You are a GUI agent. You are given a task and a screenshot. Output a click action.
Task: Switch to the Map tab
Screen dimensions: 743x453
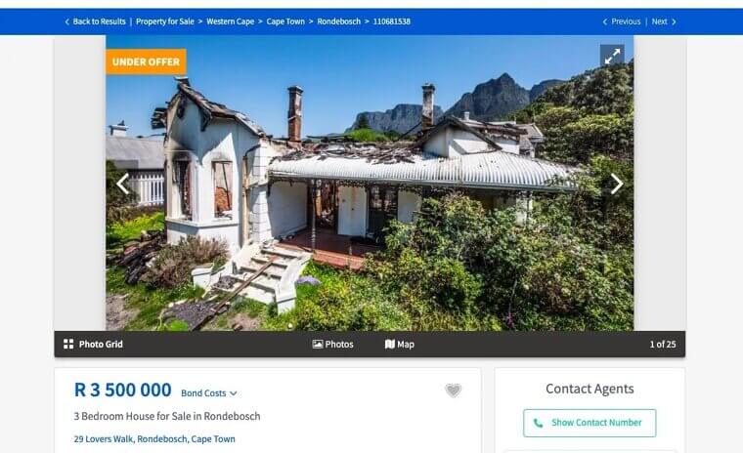point(400,344)
